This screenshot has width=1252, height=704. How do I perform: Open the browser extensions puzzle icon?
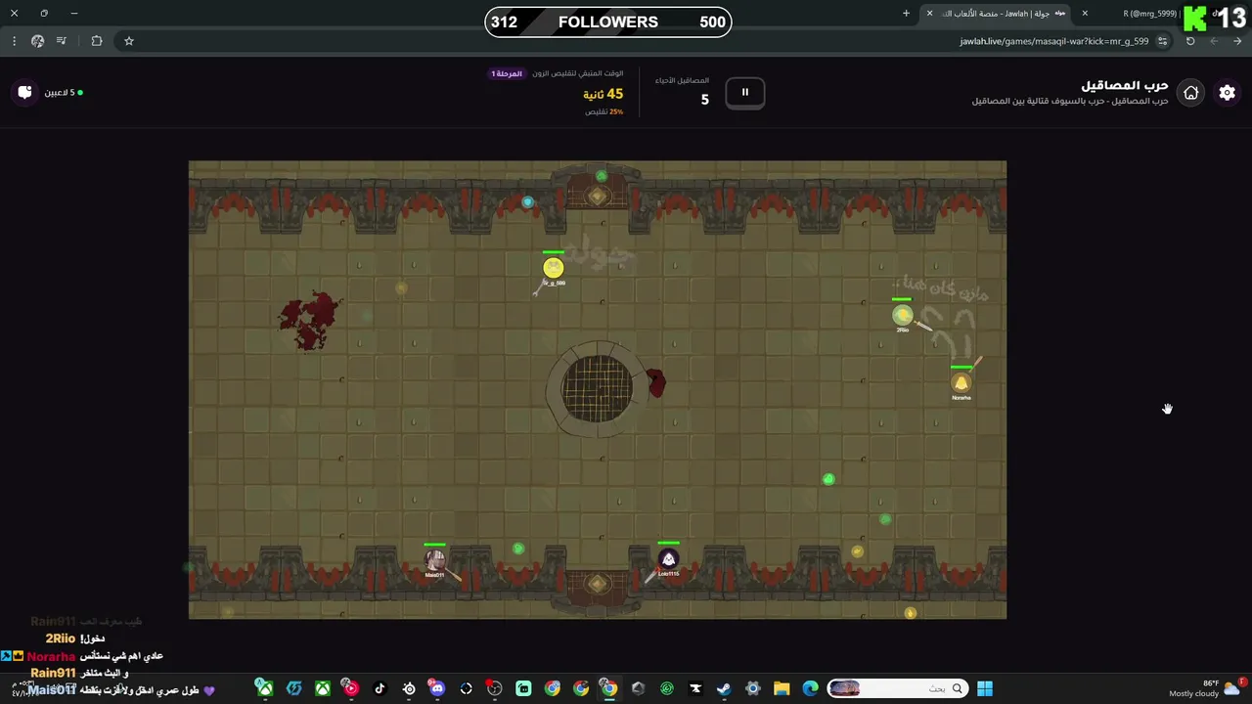tap(96, 41)
